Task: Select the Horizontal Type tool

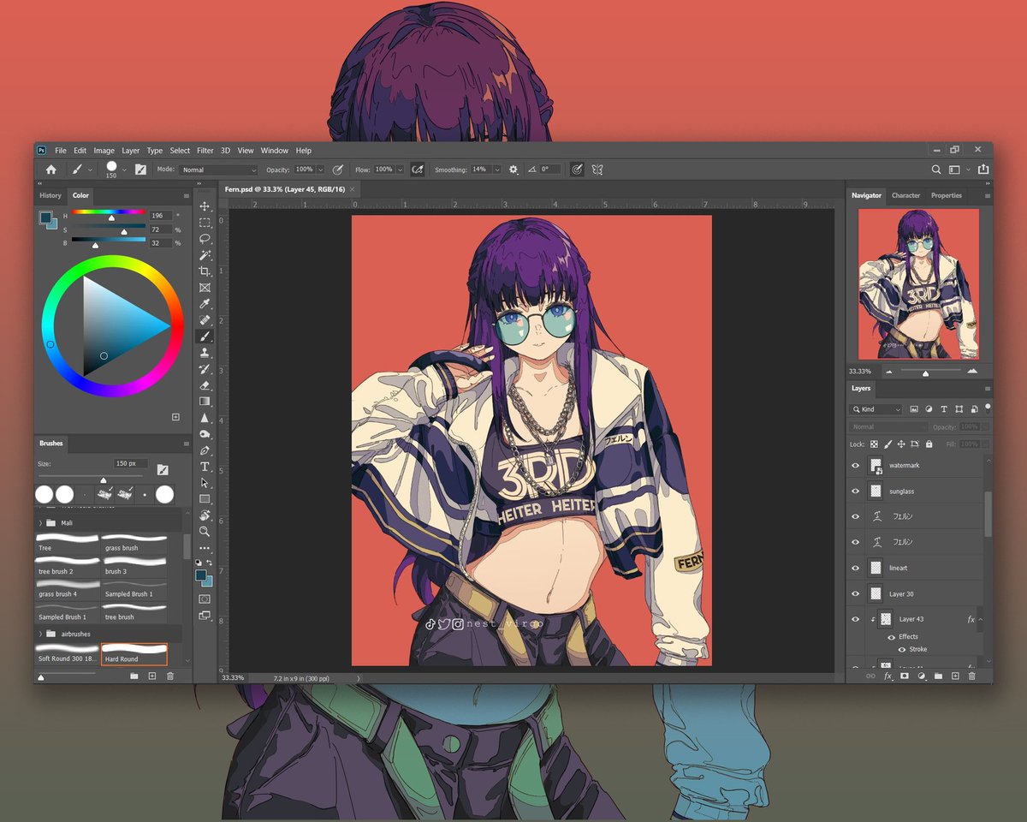Action: [205, 467]
